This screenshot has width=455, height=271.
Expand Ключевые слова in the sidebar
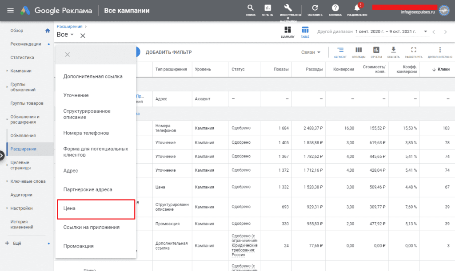pyautogui.click(x=7, y=181)
